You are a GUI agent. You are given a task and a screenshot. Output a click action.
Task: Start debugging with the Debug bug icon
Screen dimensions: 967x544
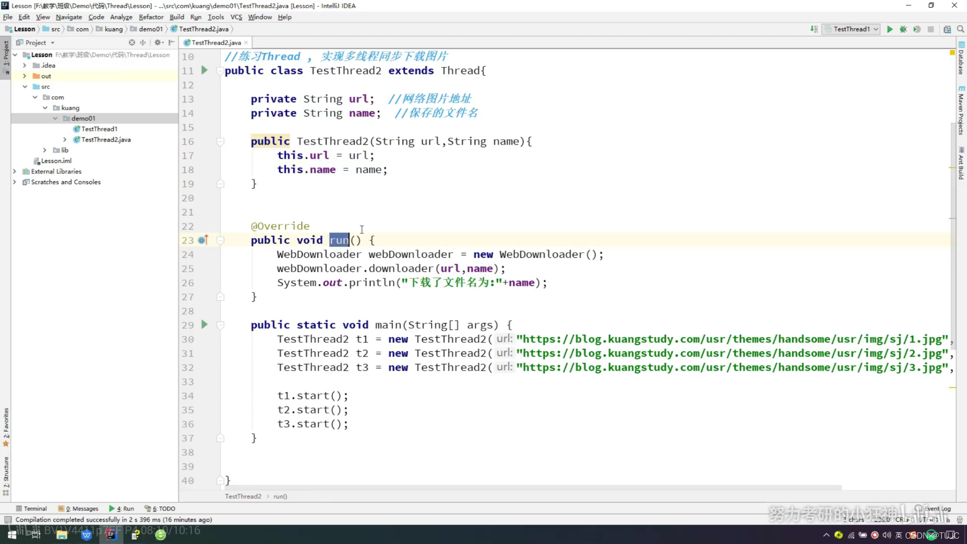(903, 29)
